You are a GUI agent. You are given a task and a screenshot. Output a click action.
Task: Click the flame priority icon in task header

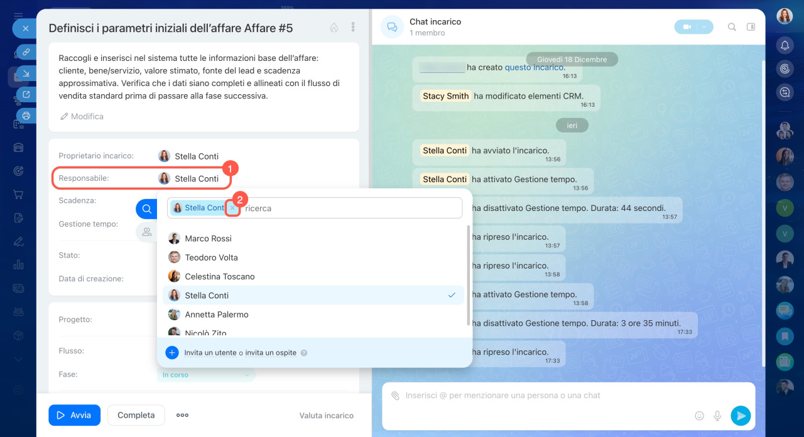pyautogui.click(x=334, y=28)
